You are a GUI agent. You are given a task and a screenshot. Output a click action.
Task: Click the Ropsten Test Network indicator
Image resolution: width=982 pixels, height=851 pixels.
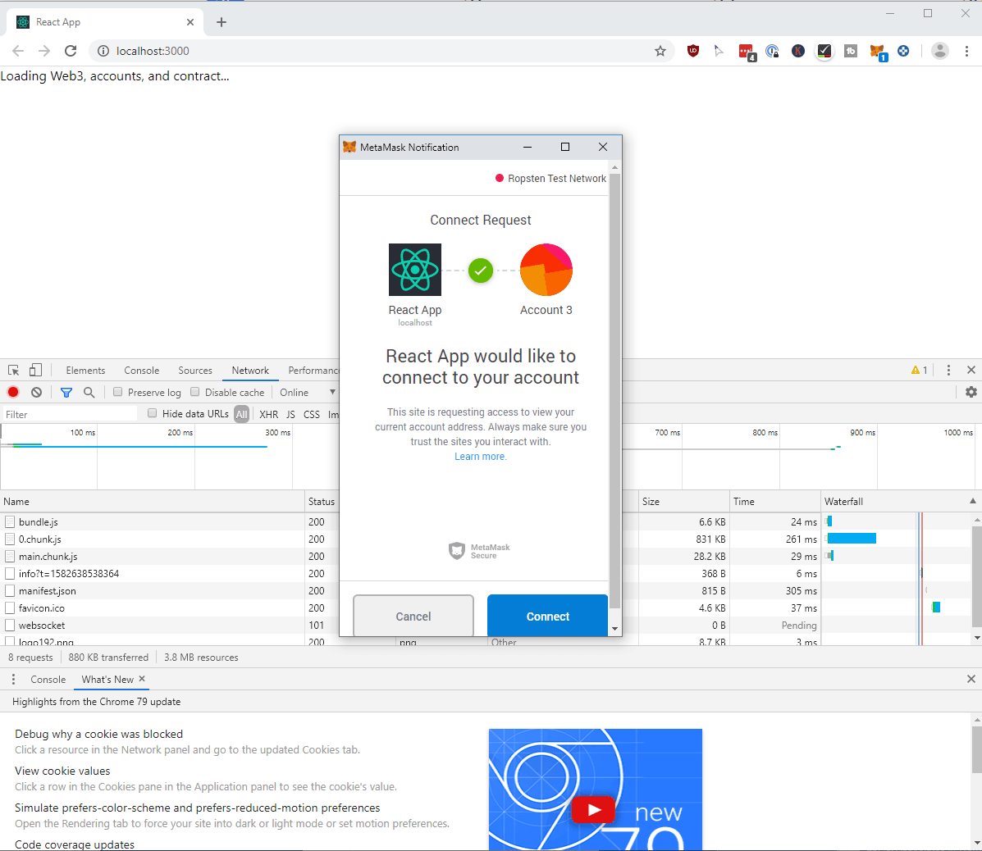(x=550, y=179)
